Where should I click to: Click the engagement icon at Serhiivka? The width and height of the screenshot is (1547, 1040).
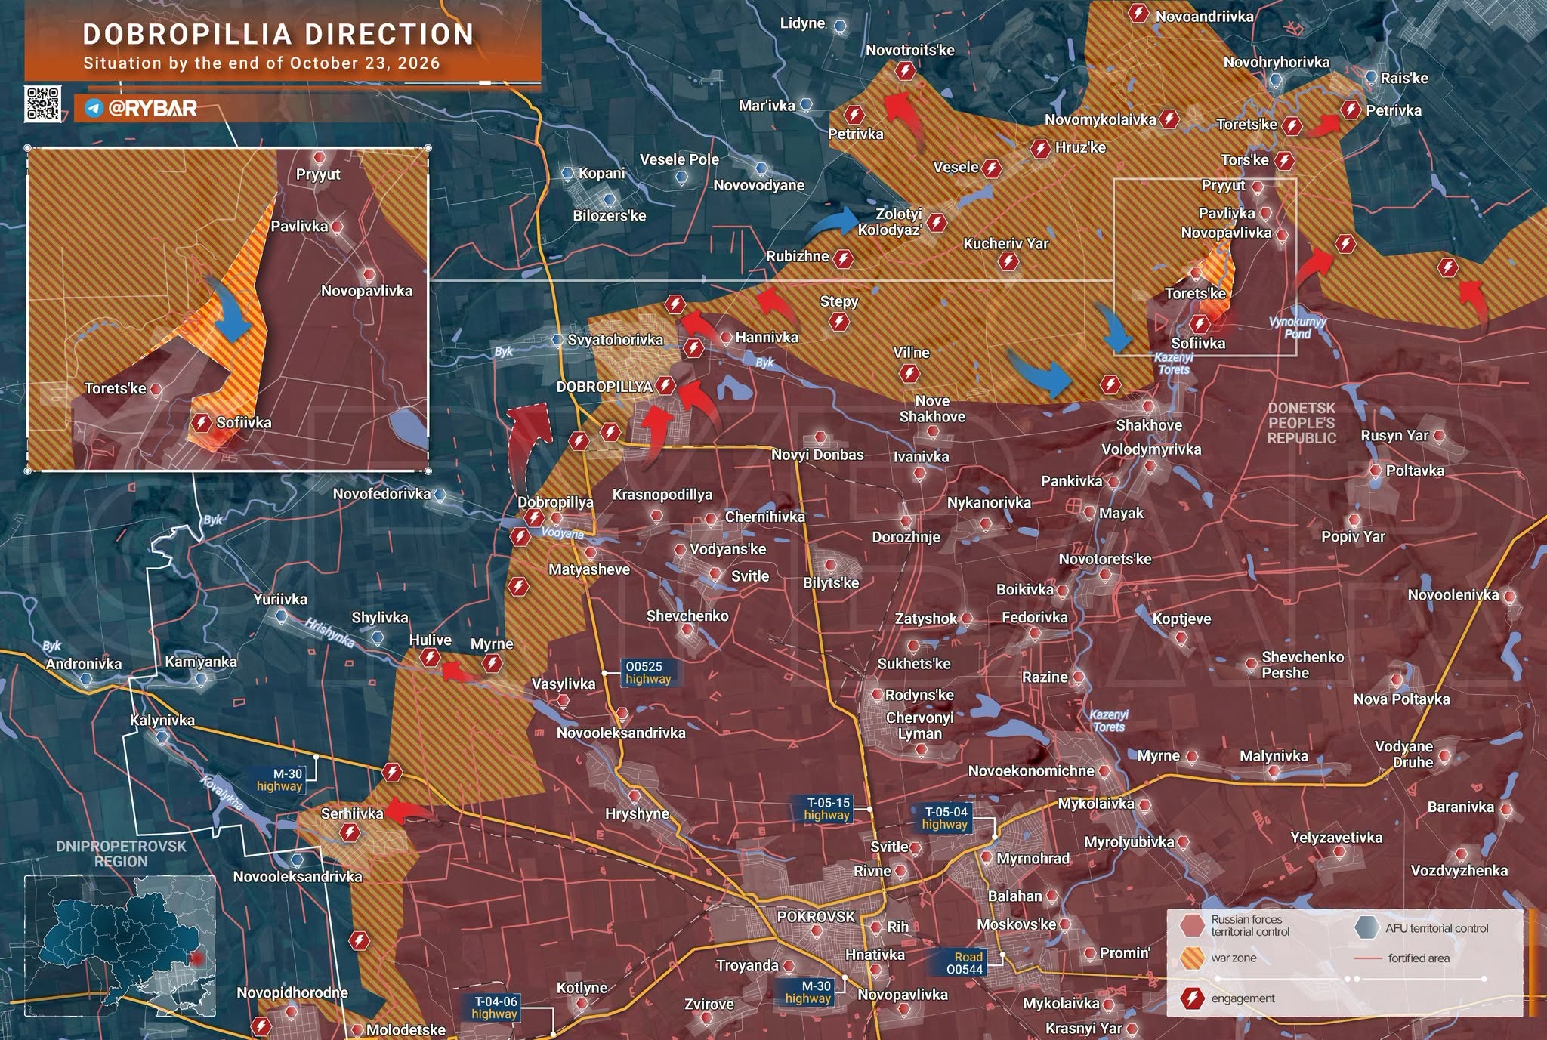pyautogui.click(x=349, y=833)
